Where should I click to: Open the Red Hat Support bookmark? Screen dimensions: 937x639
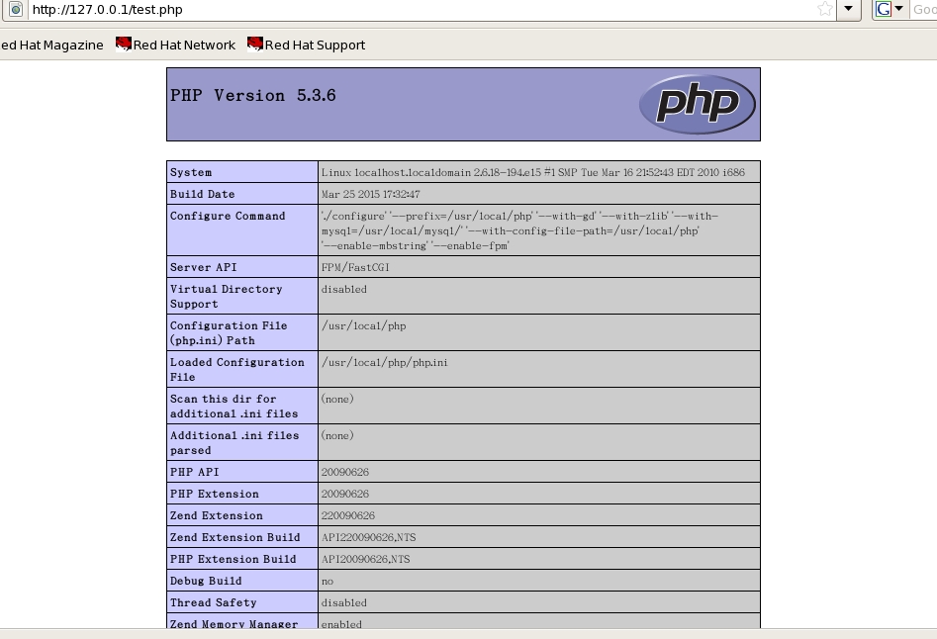tap(306, 45)
